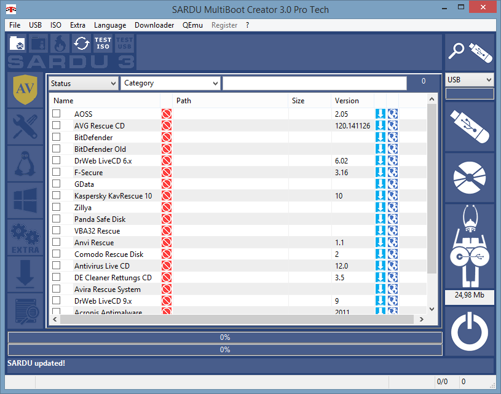Select the Utility wrench tools category
Viewport: 501px width, 394px height.
25,127
